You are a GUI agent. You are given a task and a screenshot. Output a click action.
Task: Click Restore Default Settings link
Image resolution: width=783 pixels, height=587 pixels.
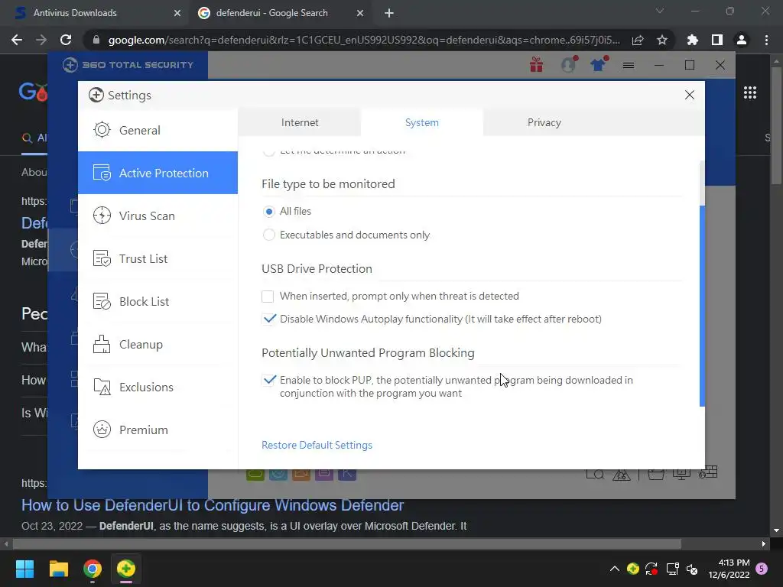(317, 446)
